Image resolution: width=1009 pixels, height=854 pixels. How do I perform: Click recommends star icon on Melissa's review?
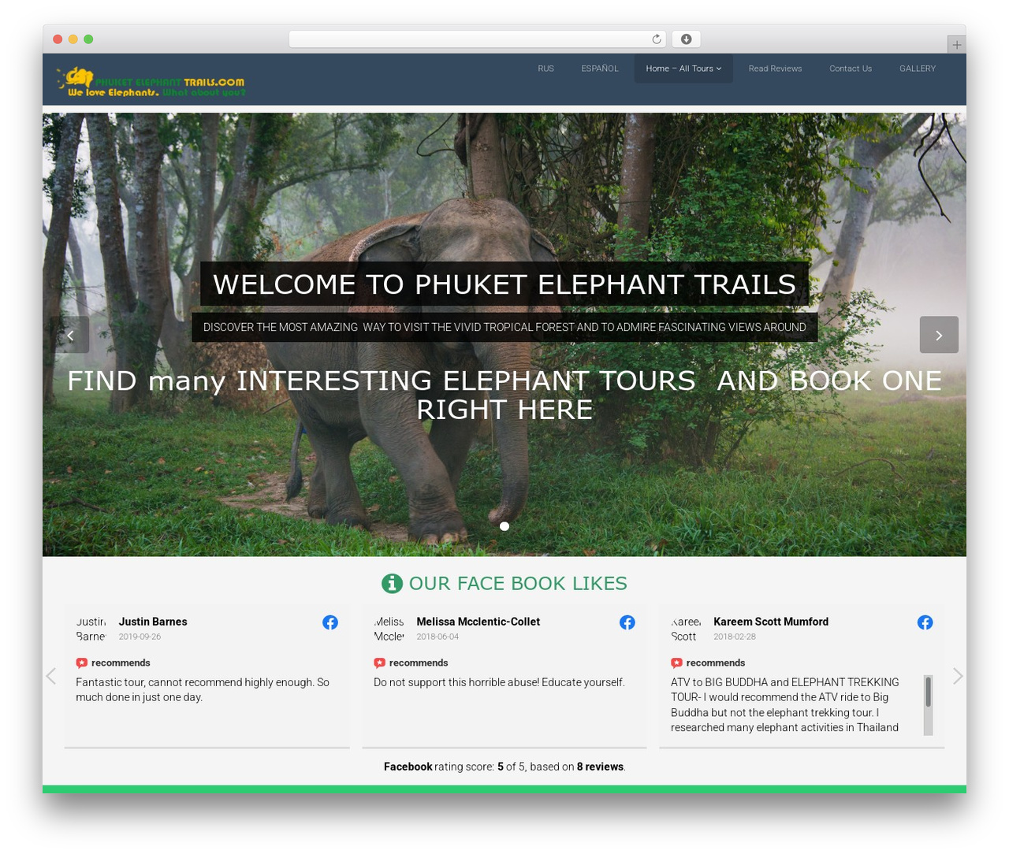click(x=380, y=663)
